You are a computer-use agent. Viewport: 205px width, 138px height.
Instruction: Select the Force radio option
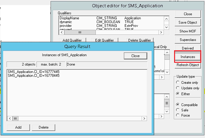[x=178, y=115]
